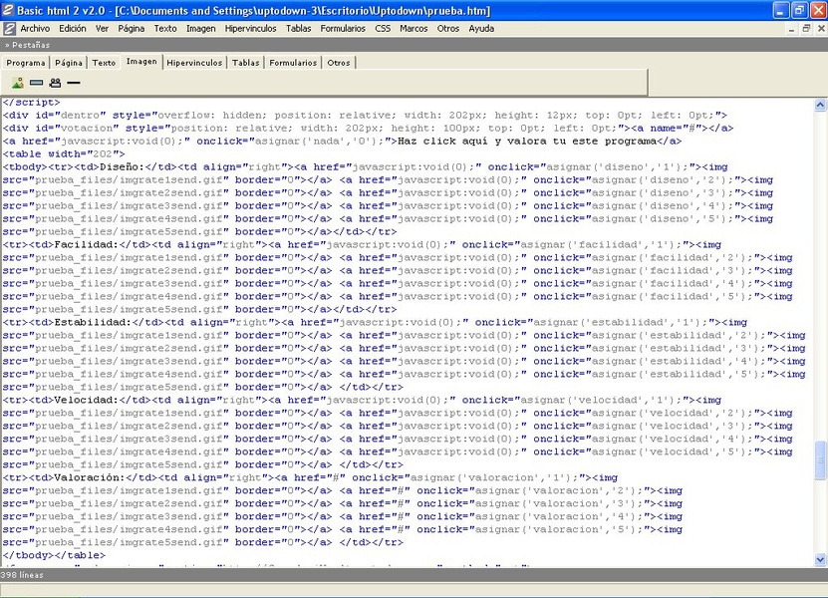Open the Texto menu
Image resolution: width=828 pixels, height=598 pixels.
pyautogui.click(x=165, y=29)
